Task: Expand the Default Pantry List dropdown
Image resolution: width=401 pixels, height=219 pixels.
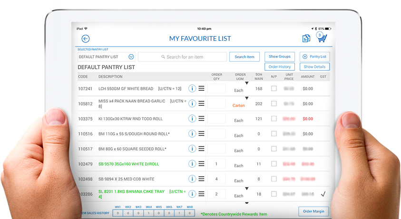Action: (x=131, y=57)
